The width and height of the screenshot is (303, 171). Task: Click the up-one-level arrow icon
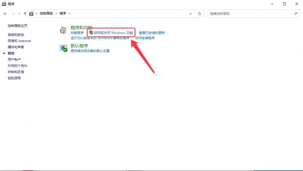point(25,13)
